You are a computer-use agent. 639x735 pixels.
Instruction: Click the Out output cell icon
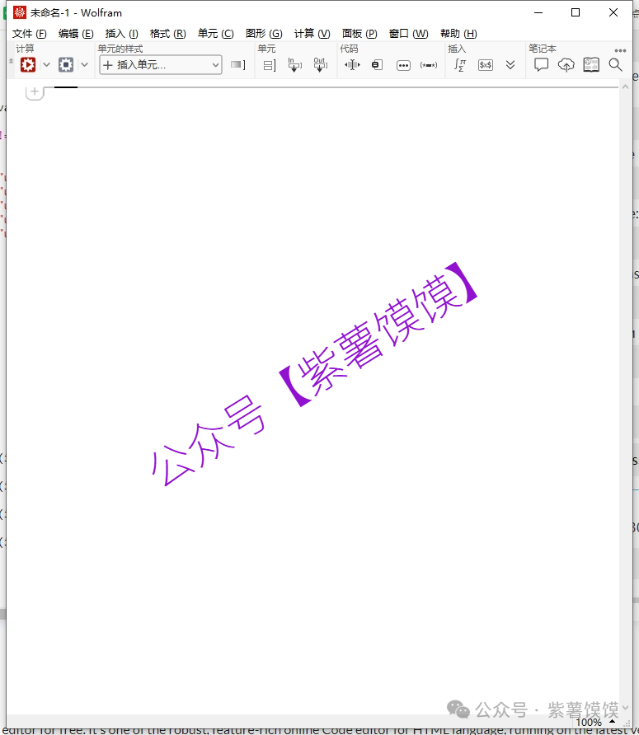[x=320, y=64]
